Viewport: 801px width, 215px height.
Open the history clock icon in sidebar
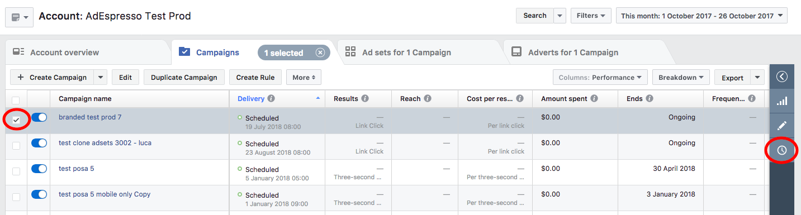tap(782, 150)
